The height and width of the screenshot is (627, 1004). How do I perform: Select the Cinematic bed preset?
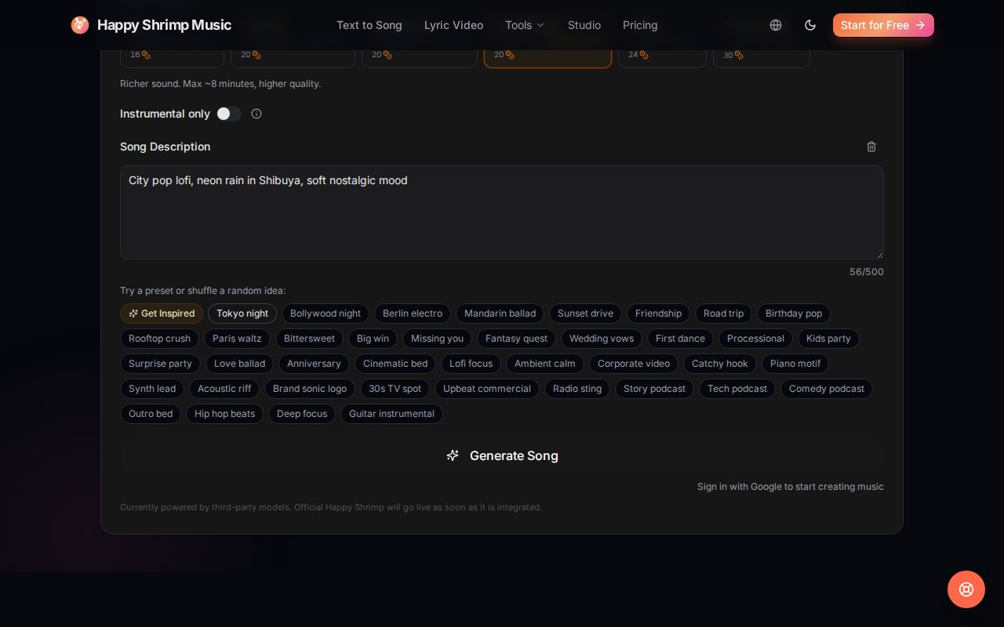[x=395, y=364]
